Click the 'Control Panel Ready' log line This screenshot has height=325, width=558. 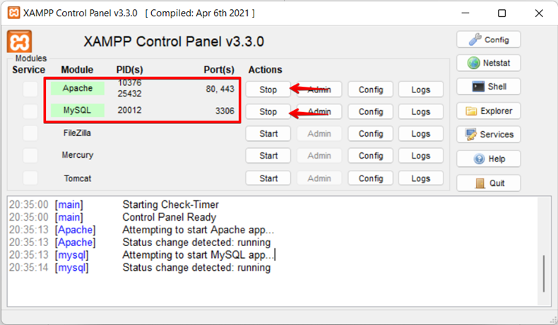coord(170,217)
